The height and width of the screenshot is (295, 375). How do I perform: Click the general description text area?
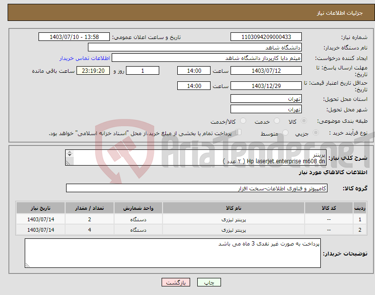196,157
